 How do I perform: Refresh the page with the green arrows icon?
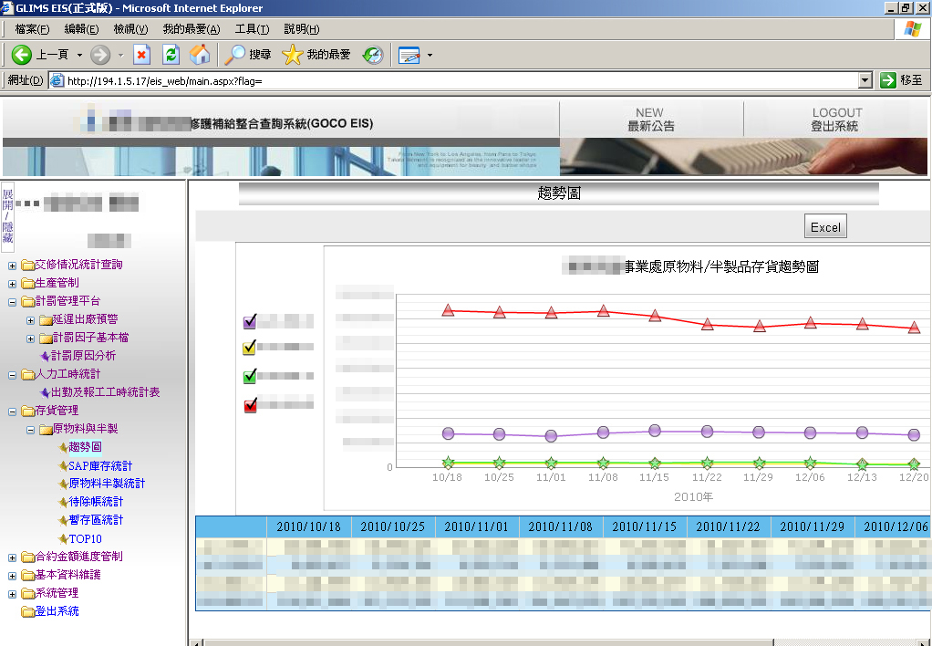tap(171, 55)
